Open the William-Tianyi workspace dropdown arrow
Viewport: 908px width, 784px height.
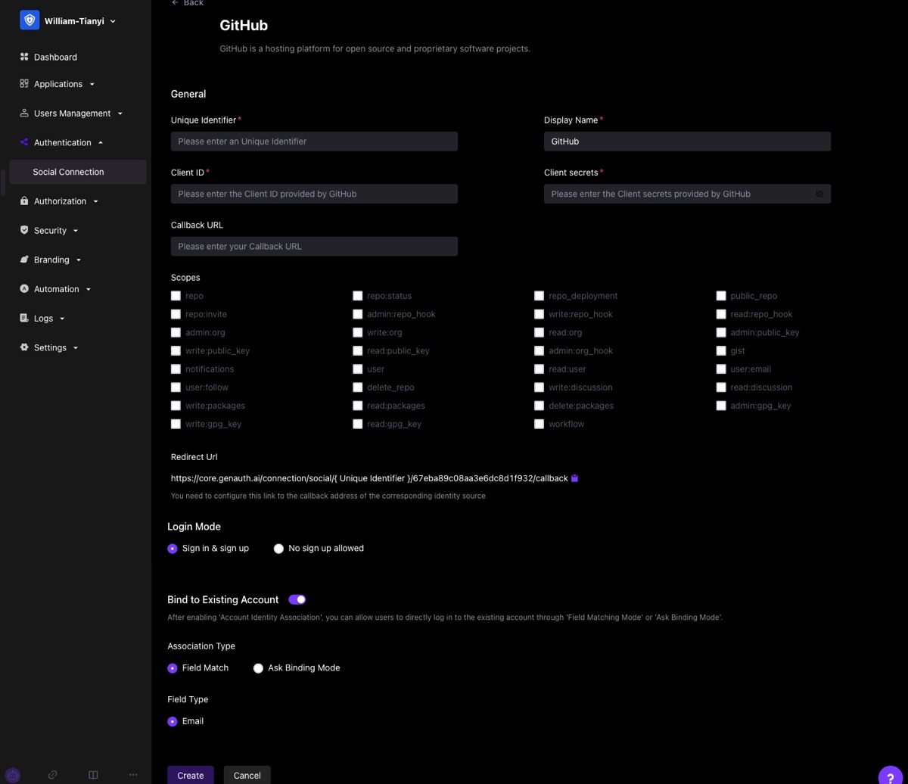[x=113, y=21]
